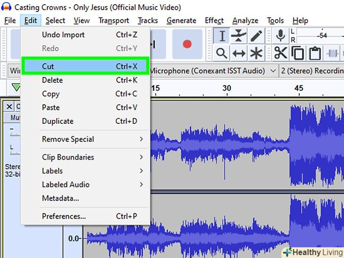Toggle the track Mute button
This screenshot has width=344, height=258.
14,117
